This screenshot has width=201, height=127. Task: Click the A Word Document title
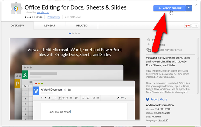coord(52,90)
